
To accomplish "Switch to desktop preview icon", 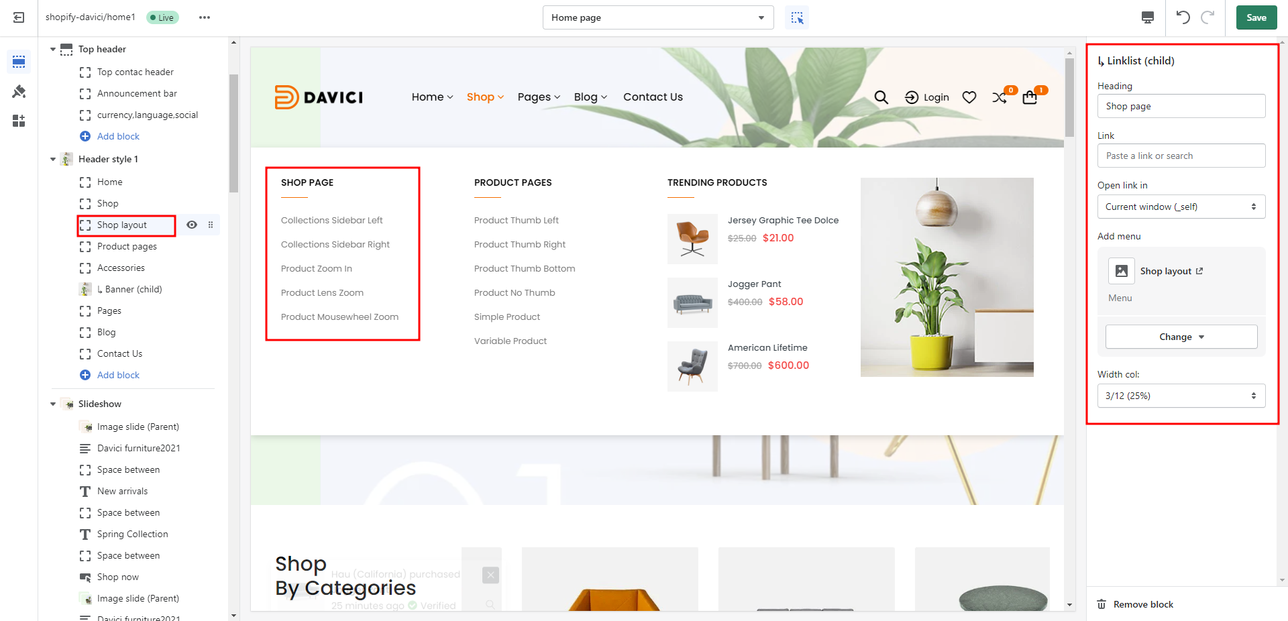I will (1148, 17).
